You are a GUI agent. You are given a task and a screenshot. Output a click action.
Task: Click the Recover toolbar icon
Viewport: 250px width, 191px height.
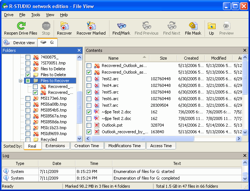pos(64,26)
